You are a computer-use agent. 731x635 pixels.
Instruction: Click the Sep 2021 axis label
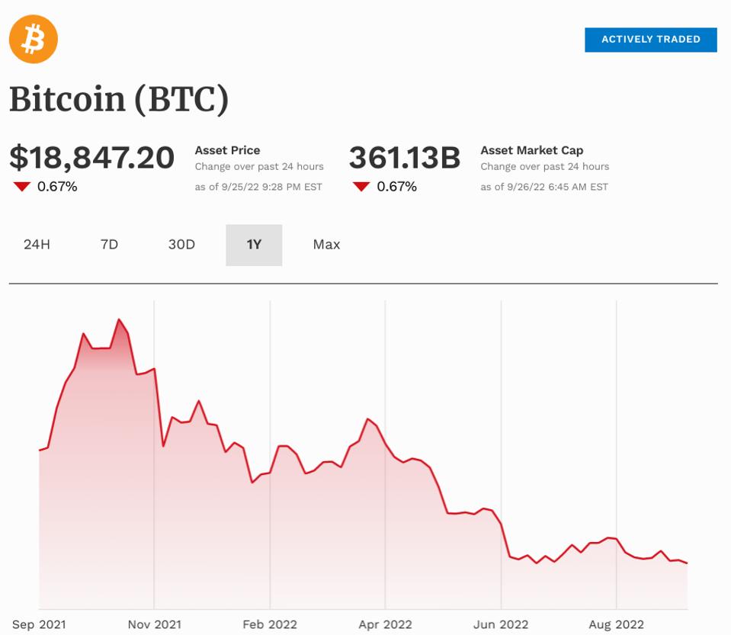pos(38,623)
